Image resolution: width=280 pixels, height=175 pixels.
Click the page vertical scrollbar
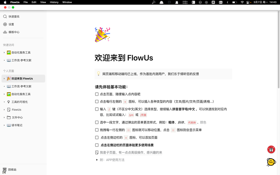click(278, 49)
